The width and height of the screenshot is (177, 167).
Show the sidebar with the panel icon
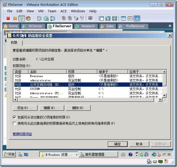[101, 18]
